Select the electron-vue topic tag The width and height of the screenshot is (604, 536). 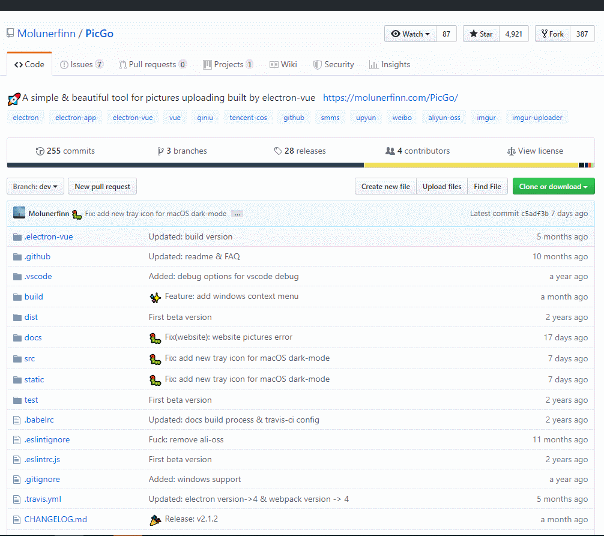click(133, 118)
